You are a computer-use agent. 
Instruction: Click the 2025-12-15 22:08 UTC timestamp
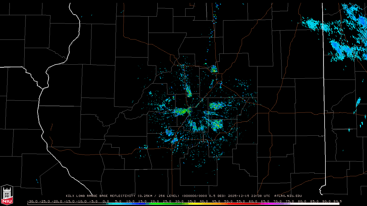pos(249,196)
